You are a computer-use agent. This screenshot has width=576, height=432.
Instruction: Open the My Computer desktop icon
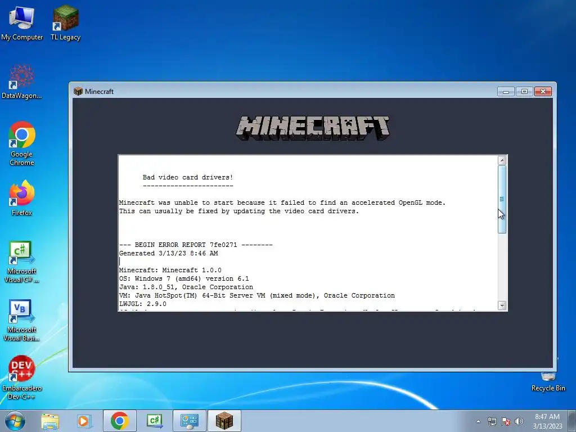(22, 22)
